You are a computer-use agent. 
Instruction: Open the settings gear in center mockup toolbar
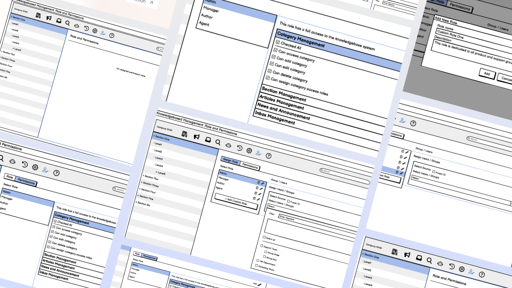click(249, 150)
